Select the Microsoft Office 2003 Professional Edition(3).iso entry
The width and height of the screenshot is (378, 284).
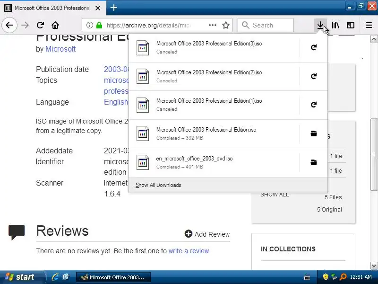click(215, 48)
